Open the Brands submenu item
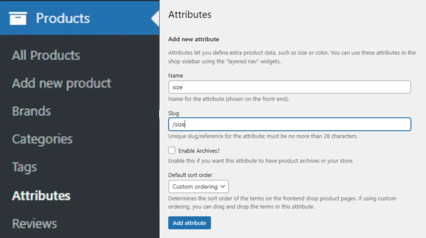The image size is (426, 238). [x=32, y=111]
